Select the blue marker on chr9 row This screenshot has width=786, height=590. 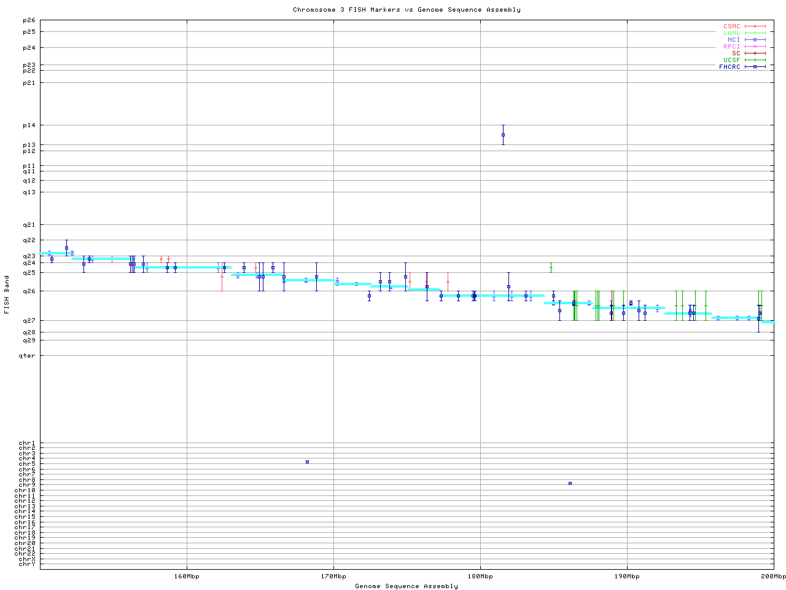[x=570, y=483]
